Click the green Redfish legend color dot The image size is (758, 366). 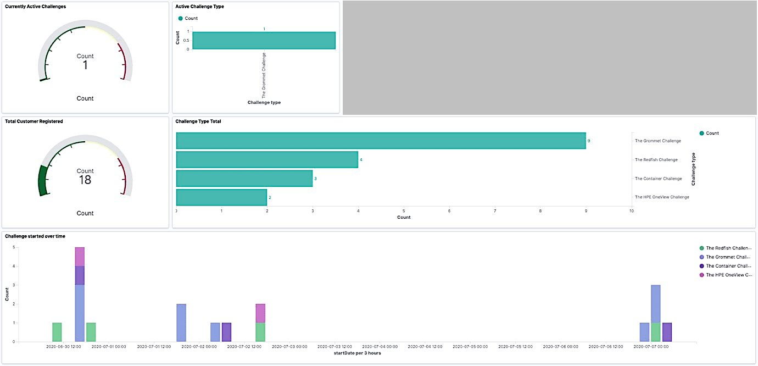click(x=702, y=248)
